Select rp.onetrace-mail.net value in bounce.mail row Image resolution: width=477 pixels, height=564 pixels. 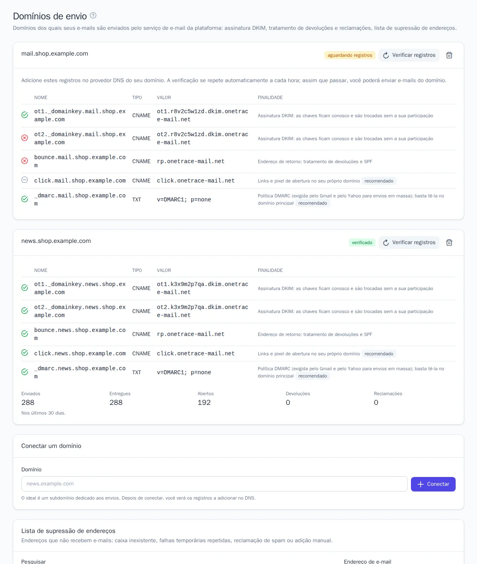pos(191,161)
